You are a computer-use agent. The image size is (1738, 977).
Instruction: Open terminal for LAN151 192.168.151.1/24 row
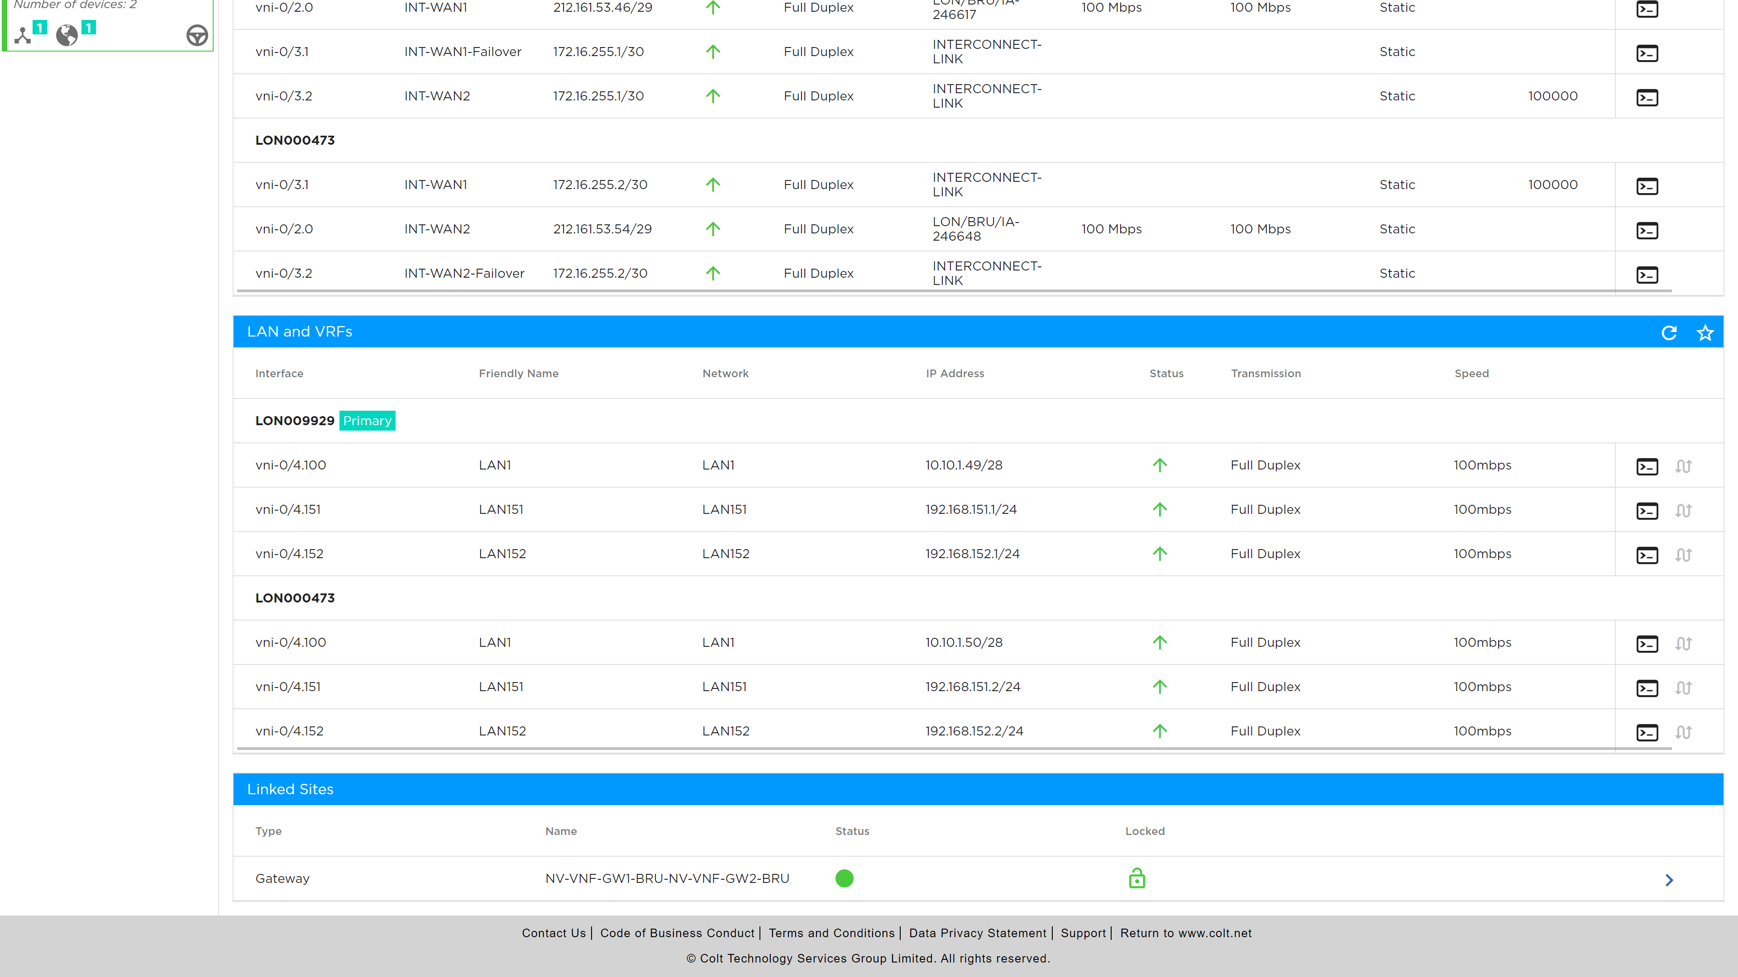[x=1647, y=511]
